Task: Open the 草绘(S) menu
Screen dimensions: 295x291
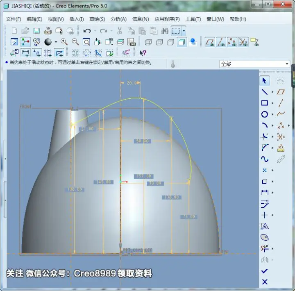Action: (x=97, y=19)
